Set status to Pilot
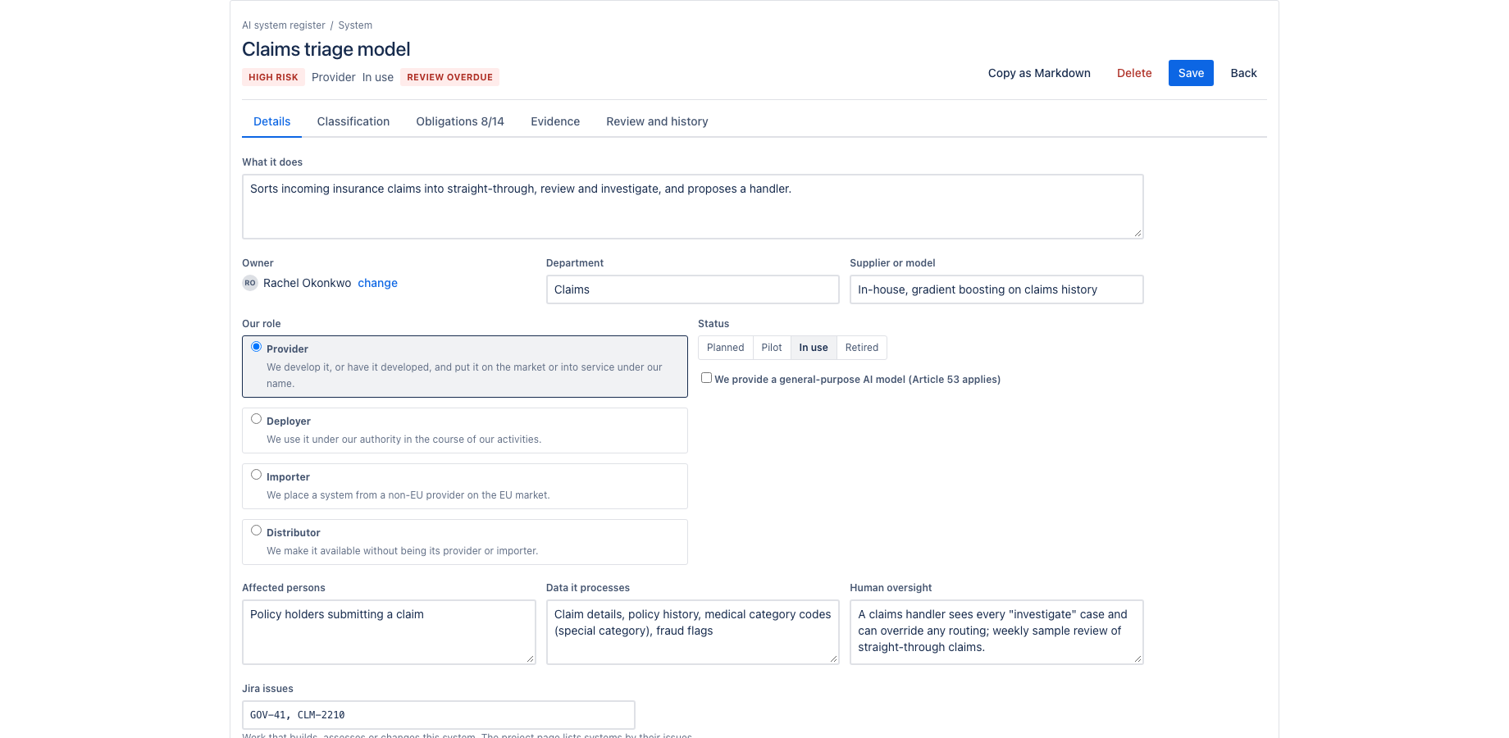This screenshot has height=738, width=1509. coord(772,348)
